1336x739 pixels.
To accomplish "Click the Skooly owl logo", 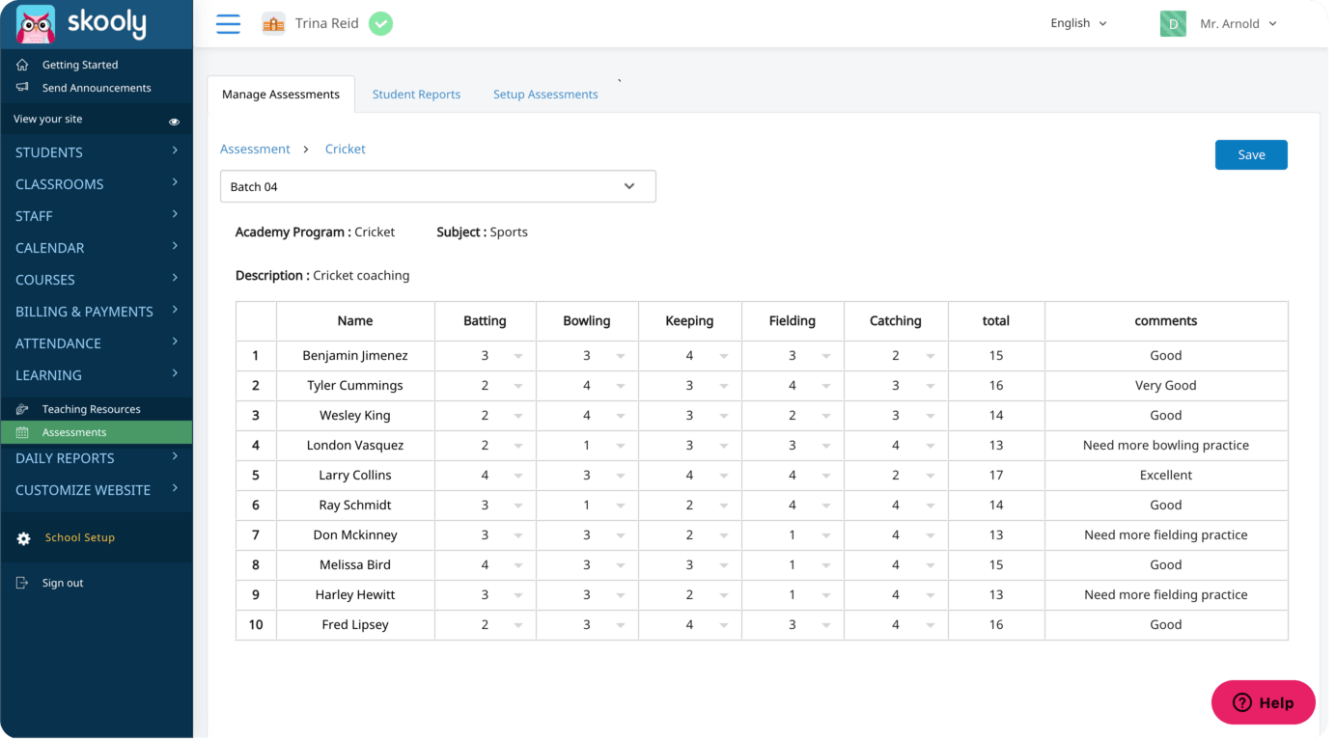I will [x=36, y=24].
